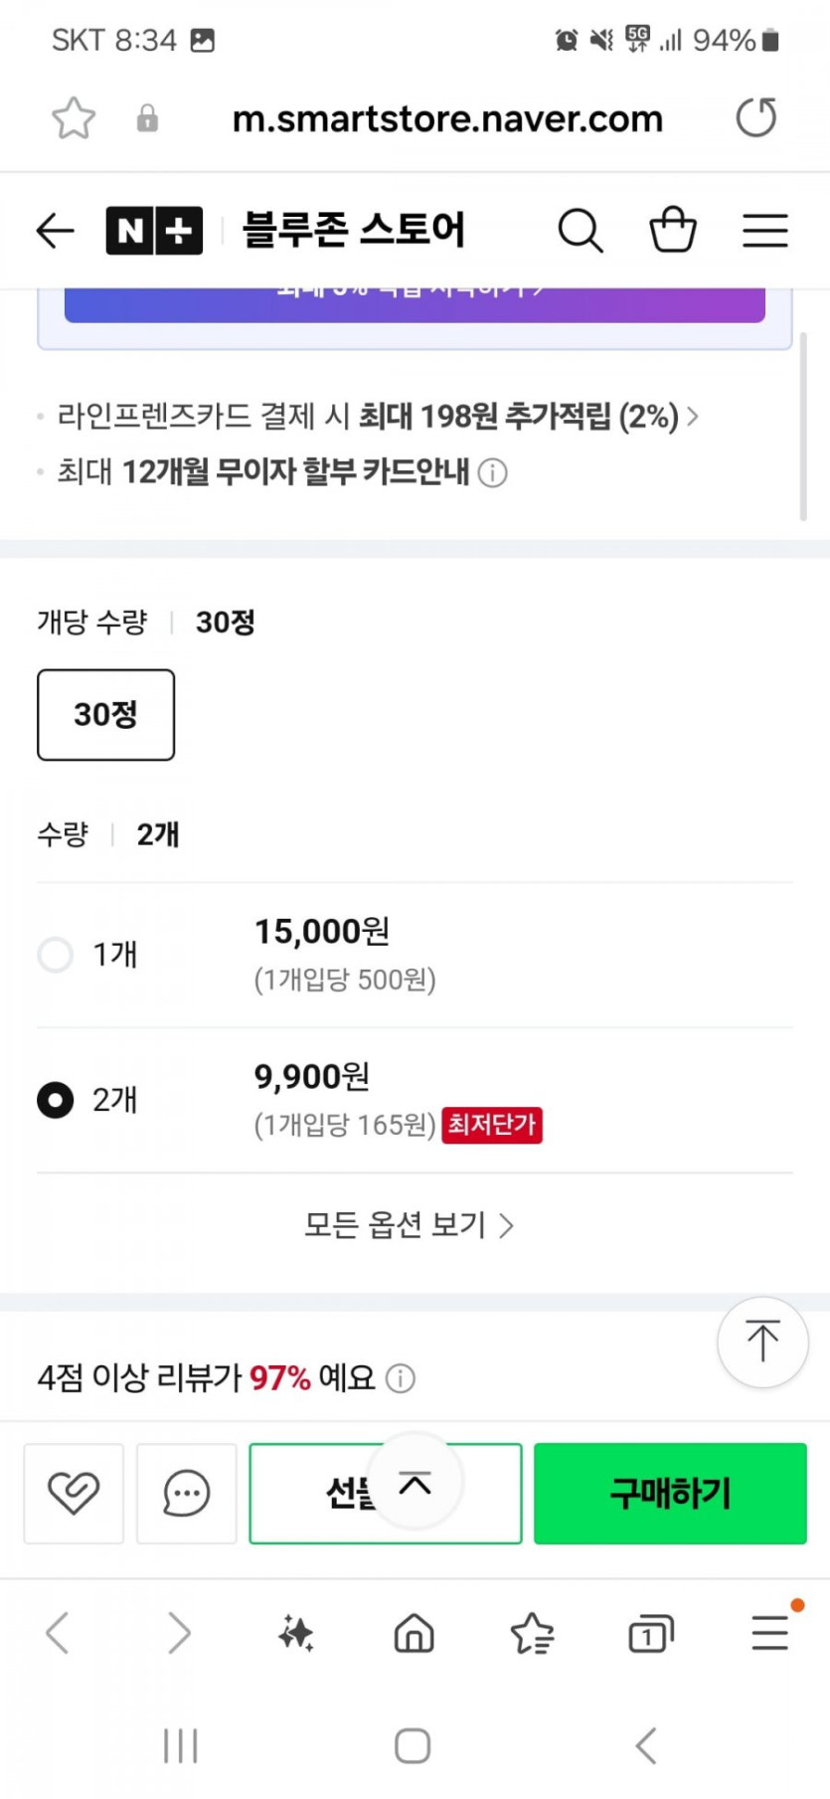The height and width of the screenshot is (1799, 830).
Task: Open the browser tabs counter icon
Action: click(650, 1633)
